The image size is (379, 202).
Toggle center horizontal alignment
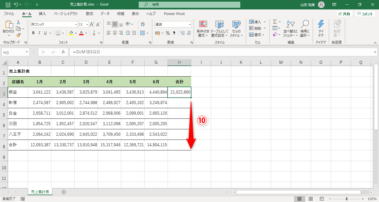pos(115,33)
